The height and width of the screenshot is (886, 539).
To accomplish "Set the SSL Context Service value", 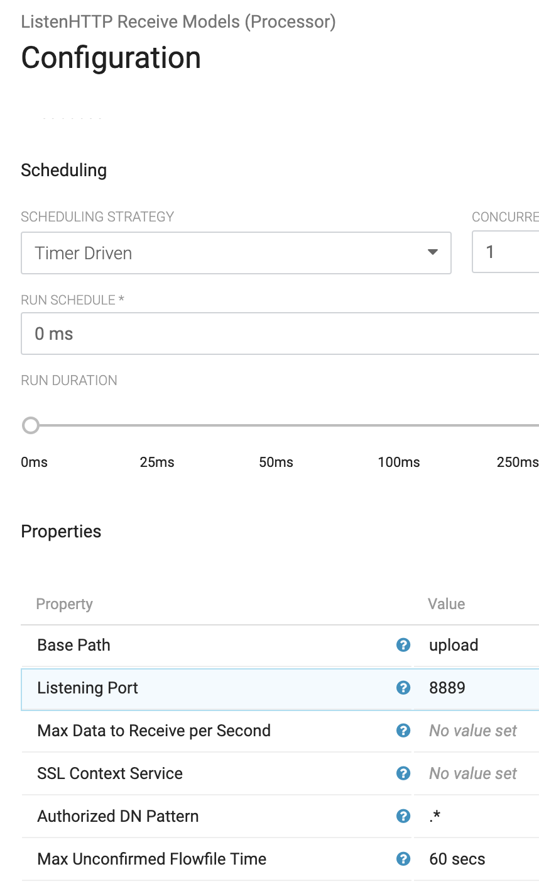I will tap(473, 773).
